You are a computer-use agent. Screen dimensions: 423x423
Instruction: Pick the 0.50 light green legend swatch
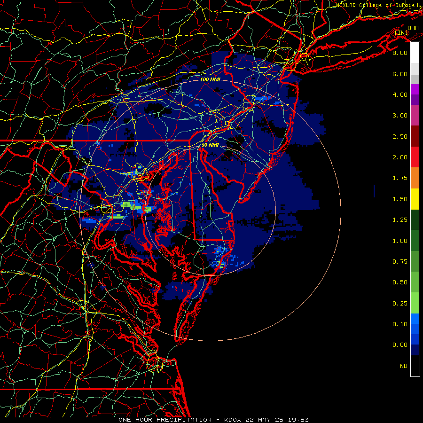pyautogui.click(x=415, y=282)
